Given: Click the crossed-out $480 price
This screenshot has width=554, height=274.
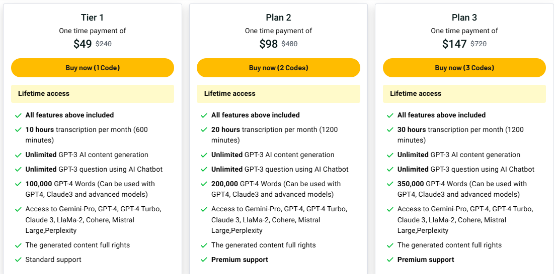Looking at the screenshot, I should (289, 44).
